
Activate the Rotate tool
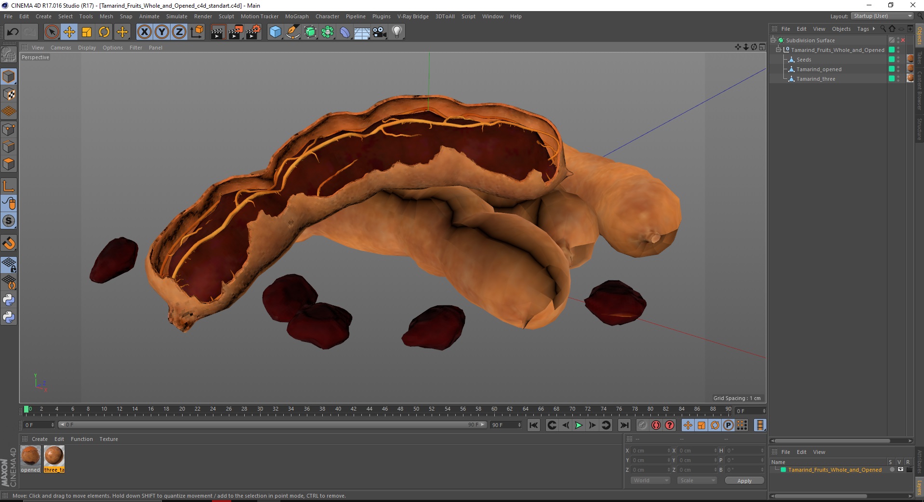tap(104, 32)
